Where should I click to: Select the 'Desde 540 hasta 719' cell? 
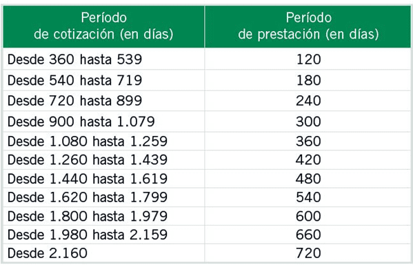point(103,80)
